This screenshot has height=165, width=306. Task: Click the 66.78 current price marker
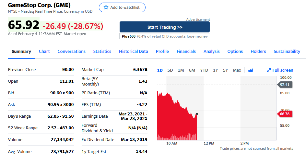(x=285, y=114)
